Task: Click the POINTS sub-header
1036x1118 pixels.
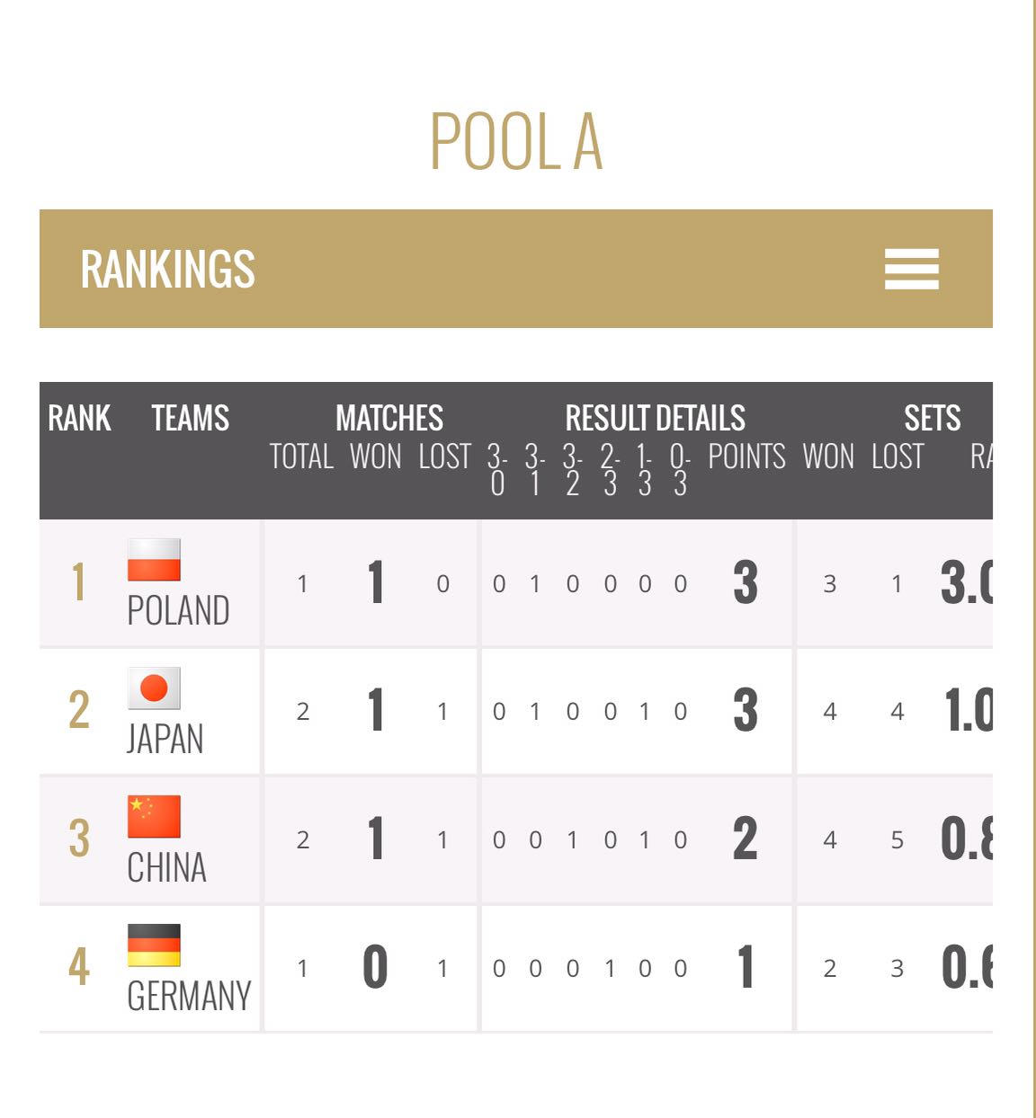Action: click(x=746, y=457)
